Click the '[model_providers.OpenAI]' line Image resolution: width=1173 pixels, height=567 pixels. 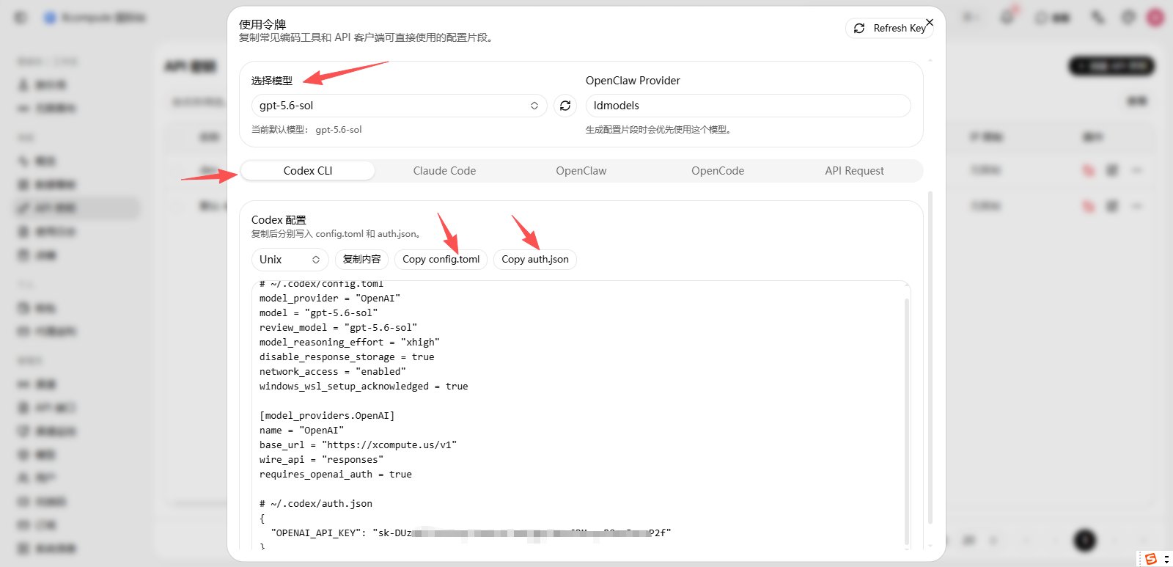327,416
